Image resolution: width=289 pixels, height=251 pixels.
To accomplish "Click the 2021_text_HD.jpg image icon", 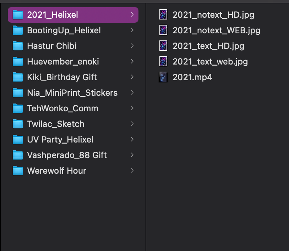I will (163, 46).
